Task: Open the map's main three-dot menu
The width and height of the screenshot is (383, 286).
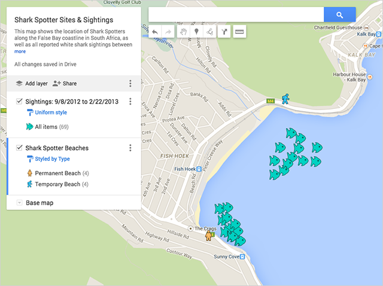Action: coord(130,84)
